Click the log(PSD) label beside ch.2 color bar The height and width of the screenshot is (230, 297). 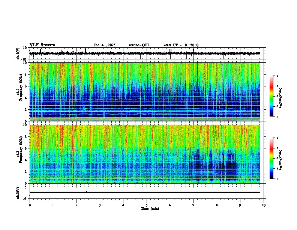point(280,160)
